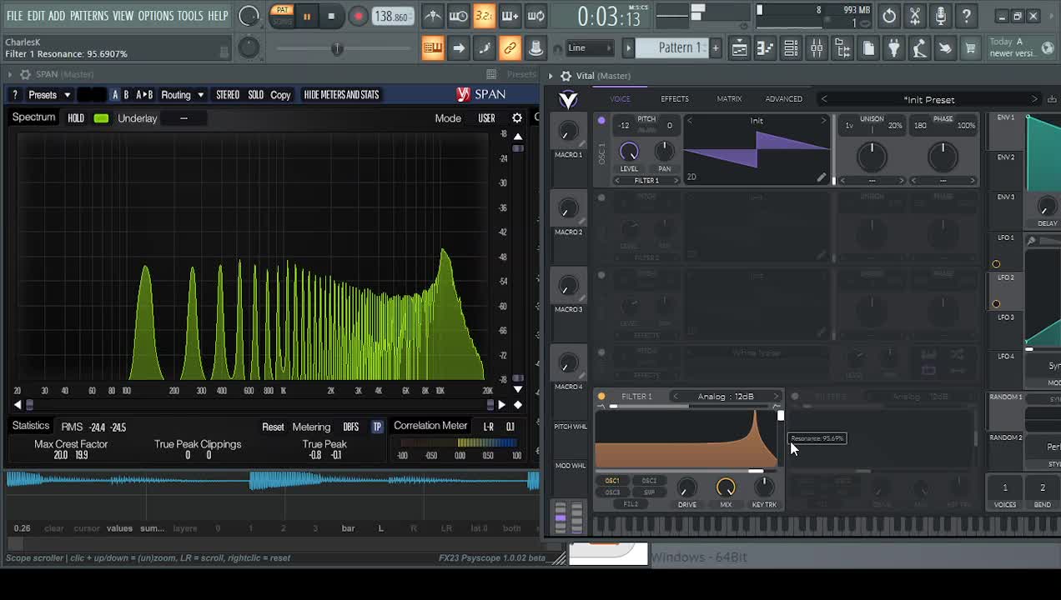Switch Vital to the ADVANCED tab
Image resolution: width=1061 pixels, height=600 pixels.
click(784, 99)
